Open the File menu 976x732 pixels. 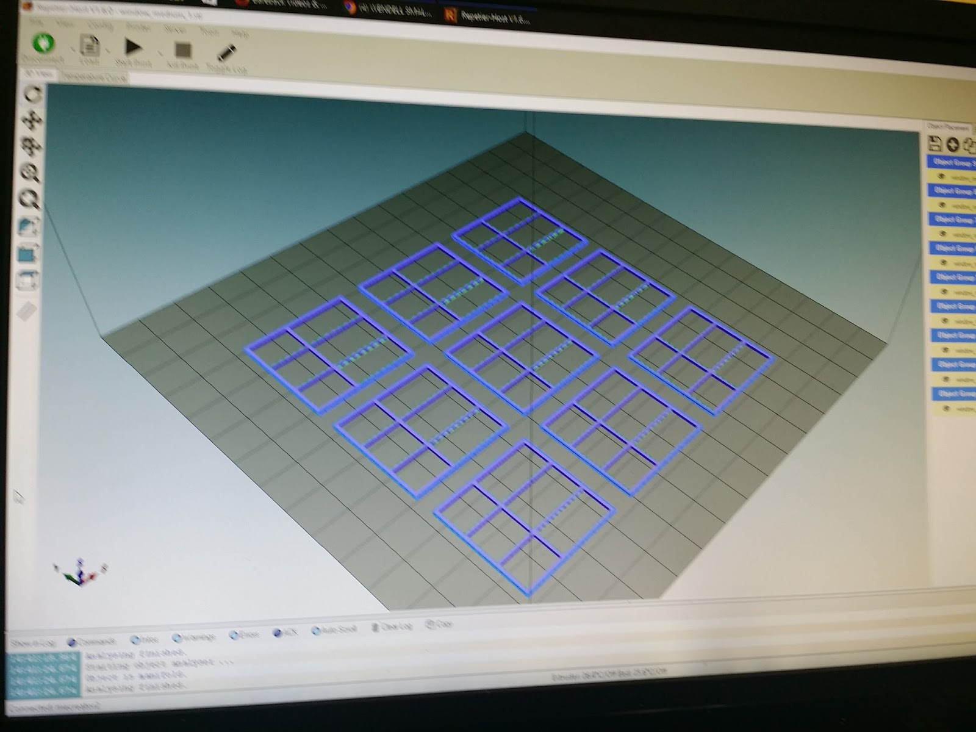[x=36, y=22]
